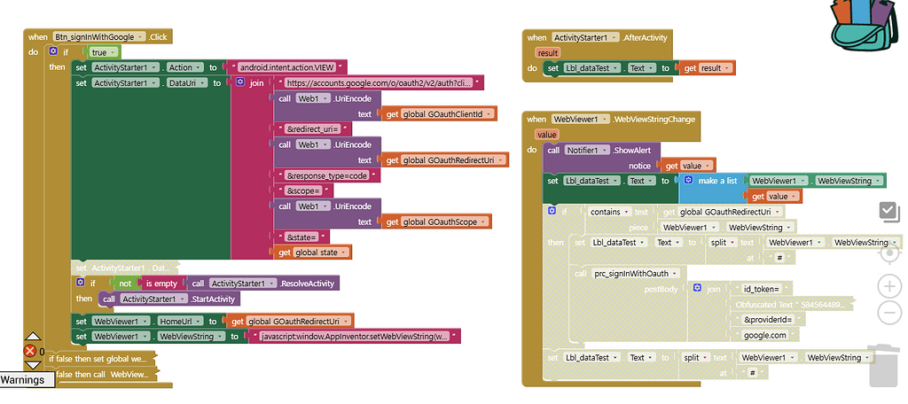Screen dimensions: 908x404
Task: Click the up triangle above the error indicator
Action: [x=33, y=337]
